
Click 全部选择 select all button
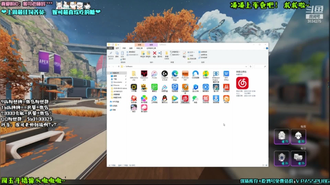[x=203, y=52]
